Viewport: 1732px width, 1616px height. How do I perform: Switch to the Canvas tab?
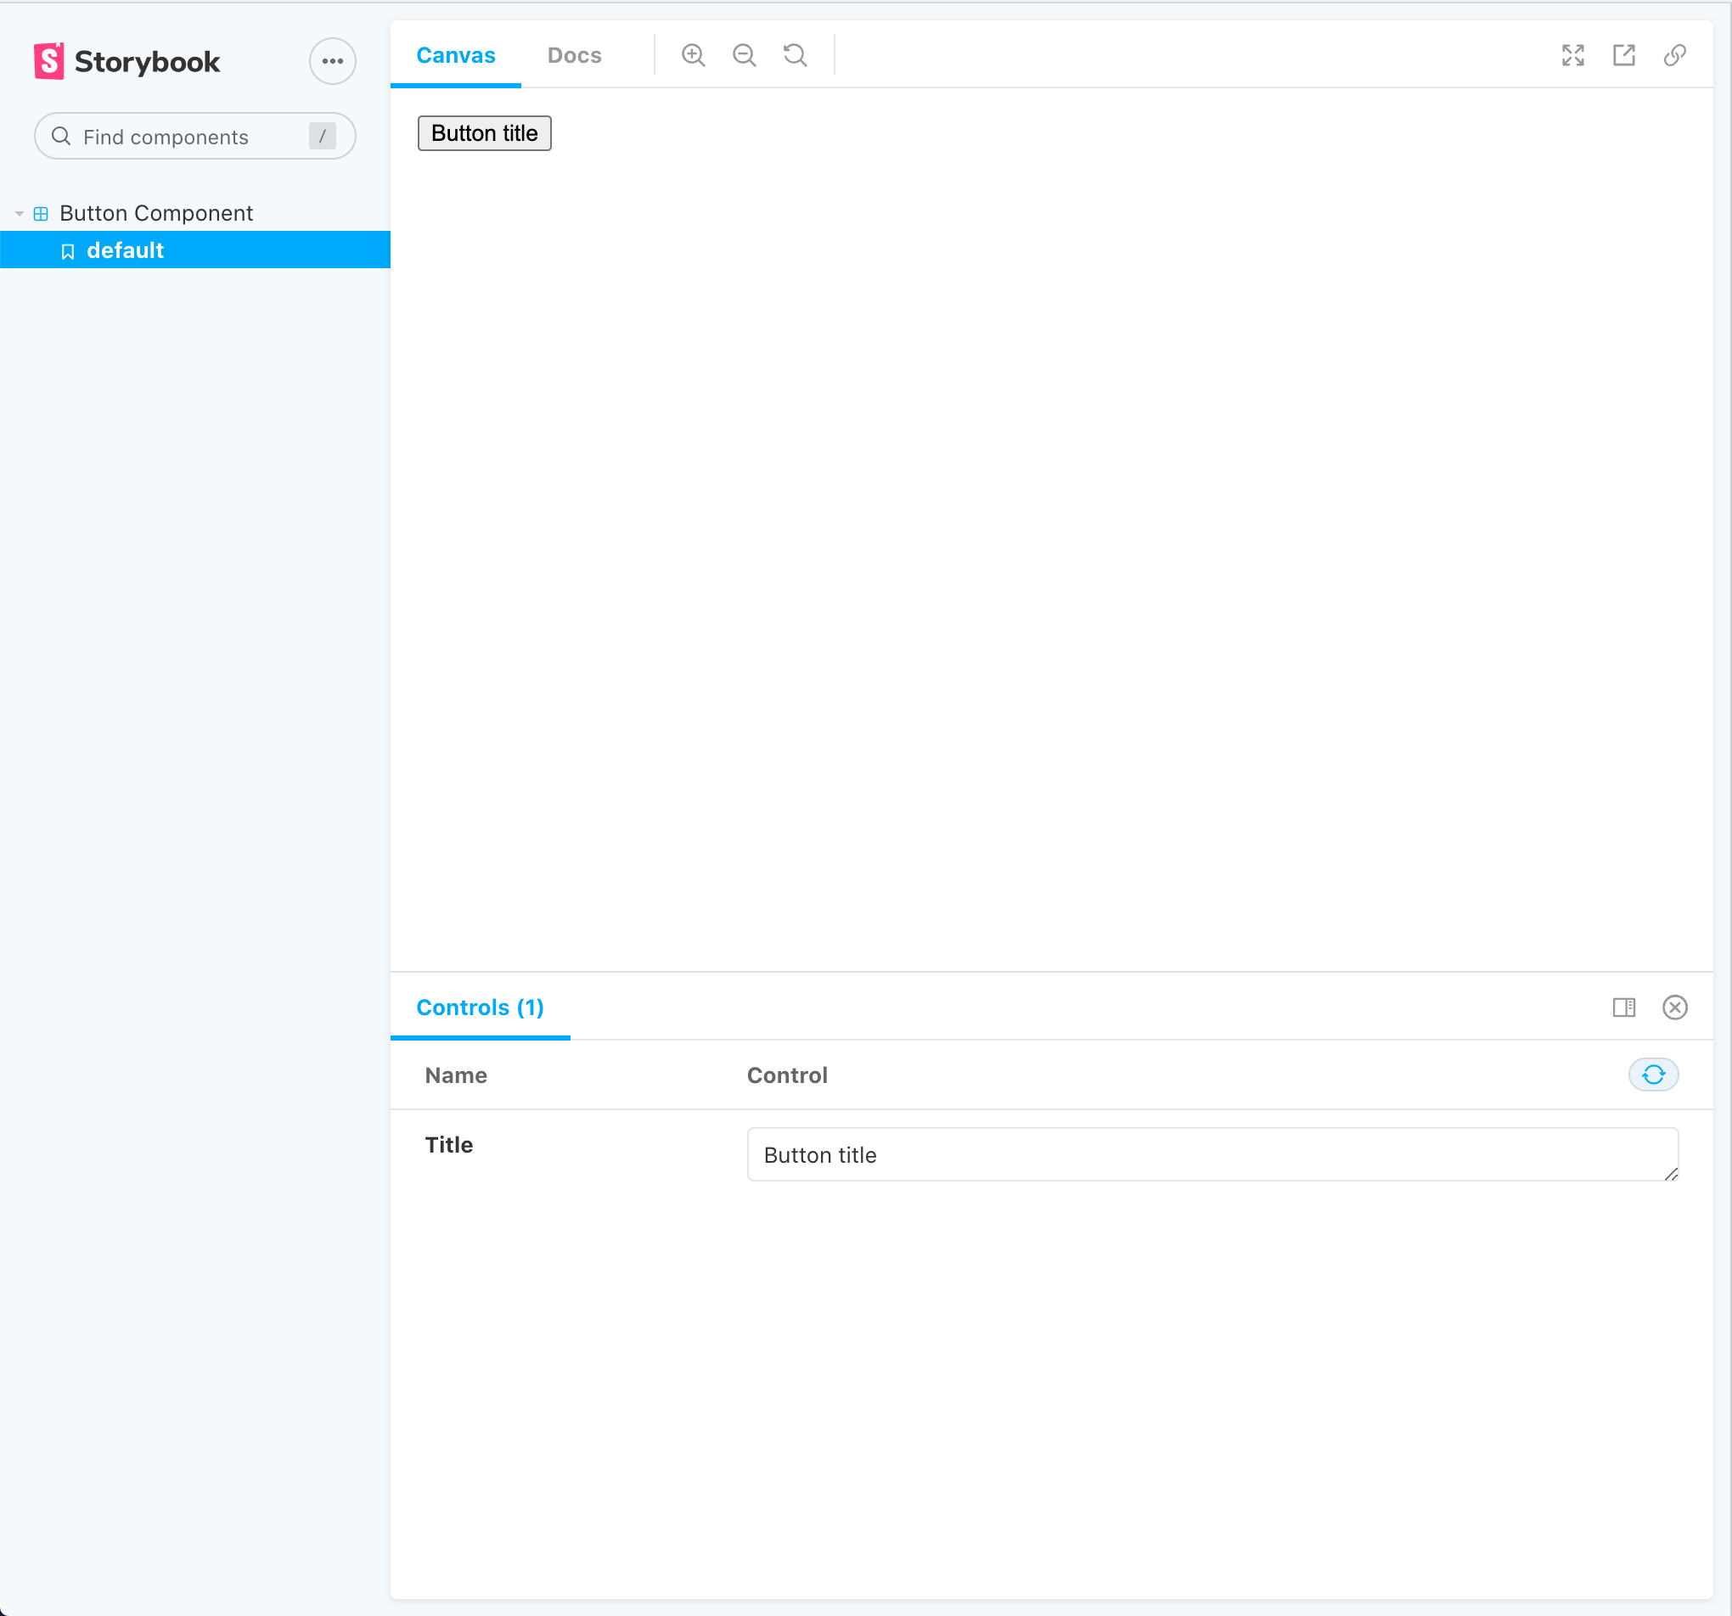click(x=458, y=56)
